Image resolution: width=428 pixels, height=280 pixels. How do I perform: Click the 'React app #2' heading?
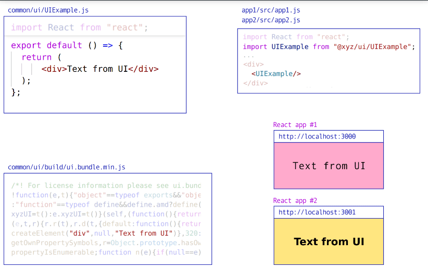click(x=295, y=200)
